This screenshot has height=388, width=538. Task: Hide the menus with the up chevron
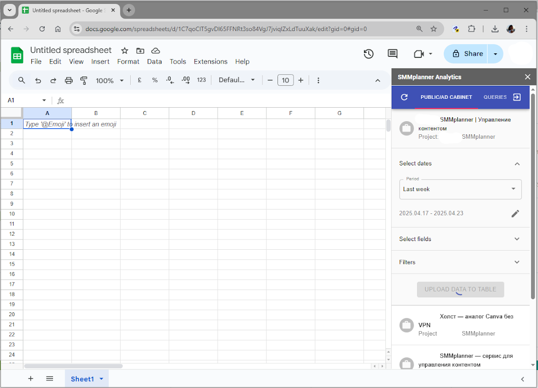click(378, 81)
